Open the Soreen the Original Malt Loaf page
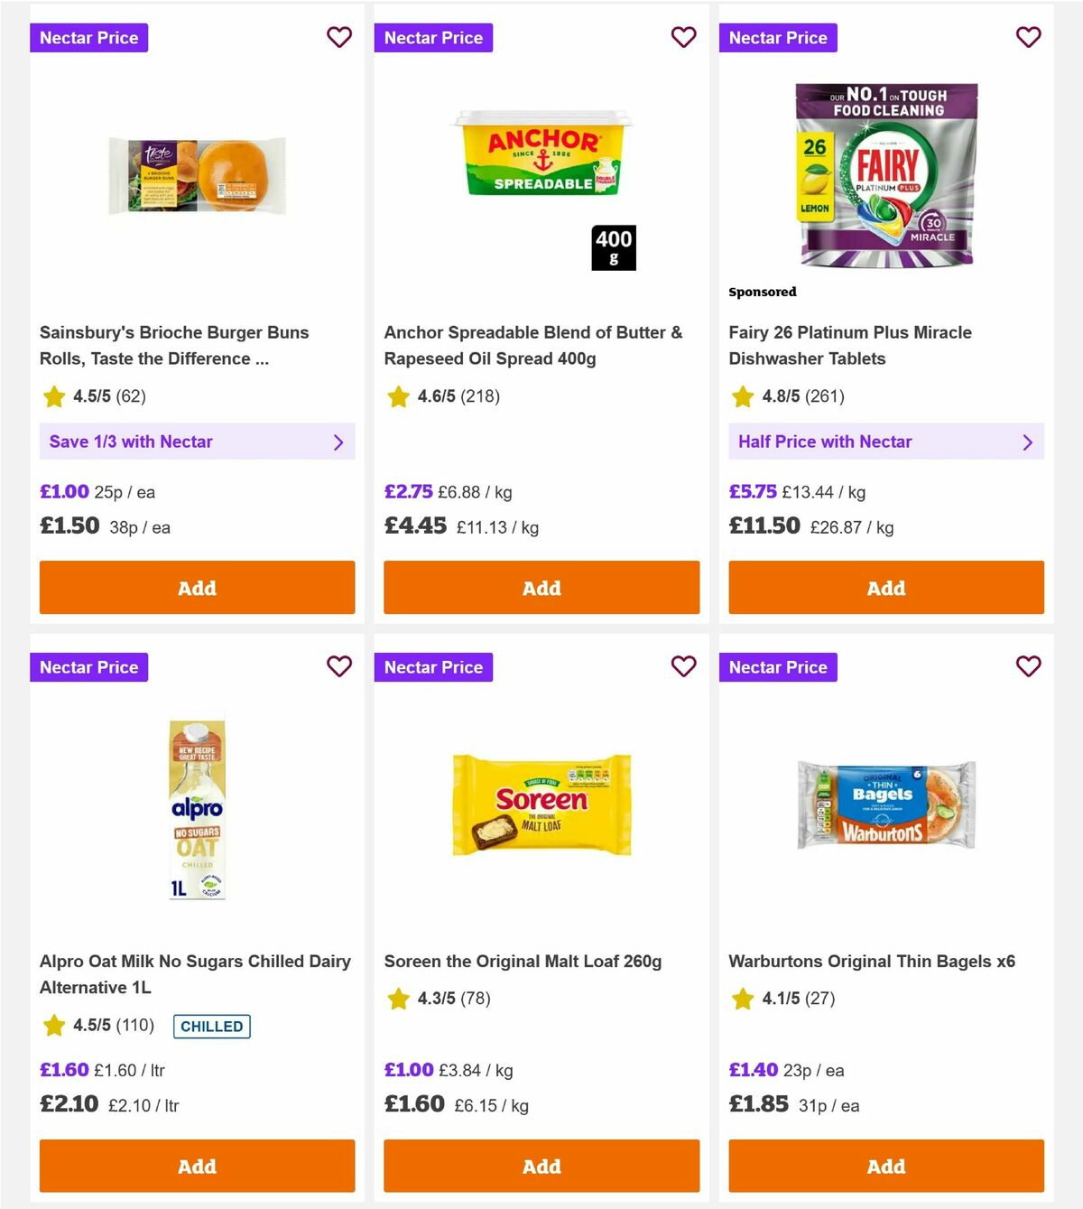 pyautogui.click(x=523, y=961)
